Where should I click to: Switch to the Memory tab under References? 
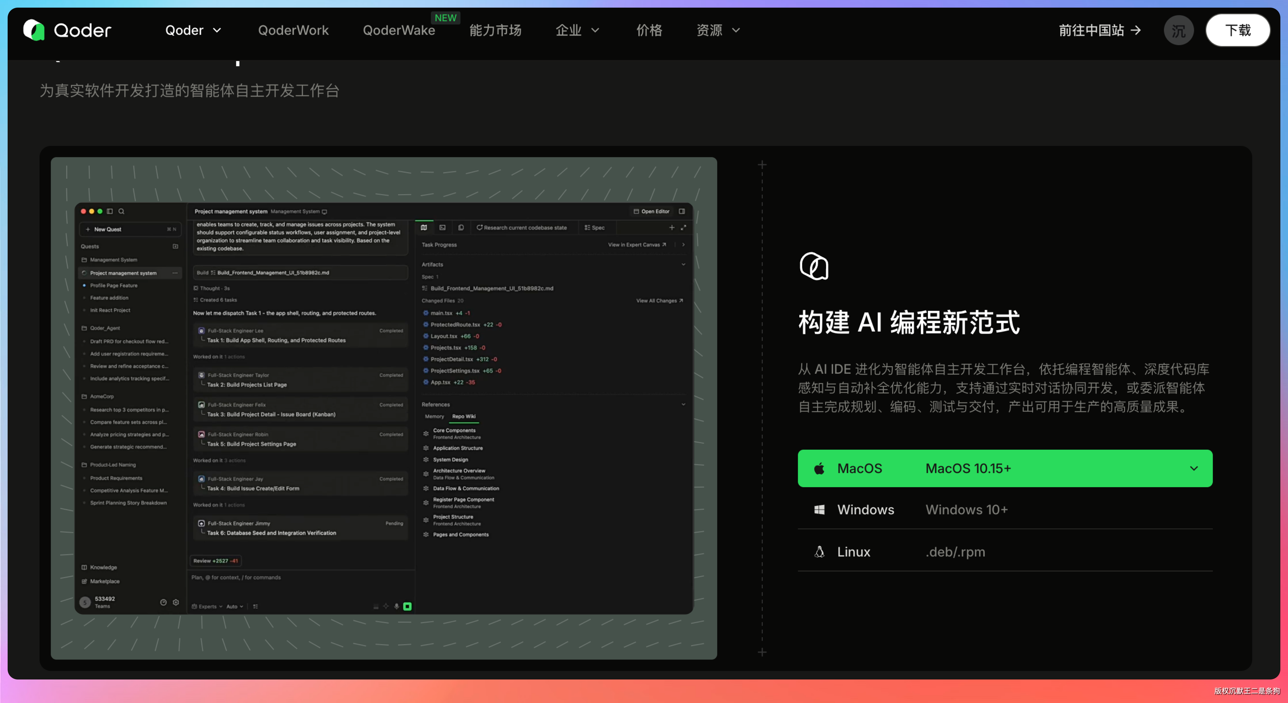click(435, 416)
